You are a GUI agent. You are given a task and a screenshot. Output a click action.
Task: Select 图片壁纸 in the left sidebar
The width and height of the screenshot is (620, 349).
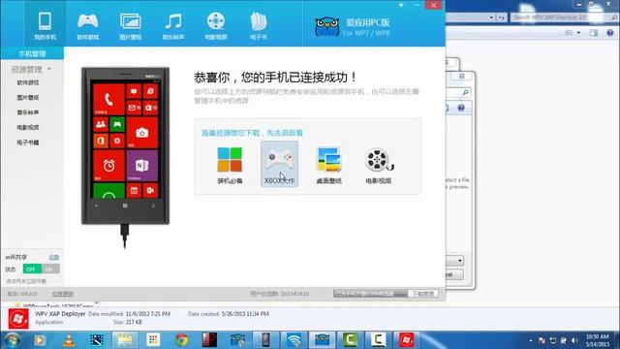[28, 97]
